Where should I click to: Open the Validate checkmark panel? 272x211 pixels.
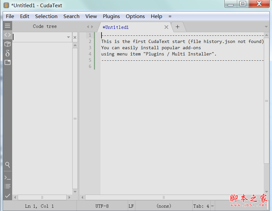[7, 196]
